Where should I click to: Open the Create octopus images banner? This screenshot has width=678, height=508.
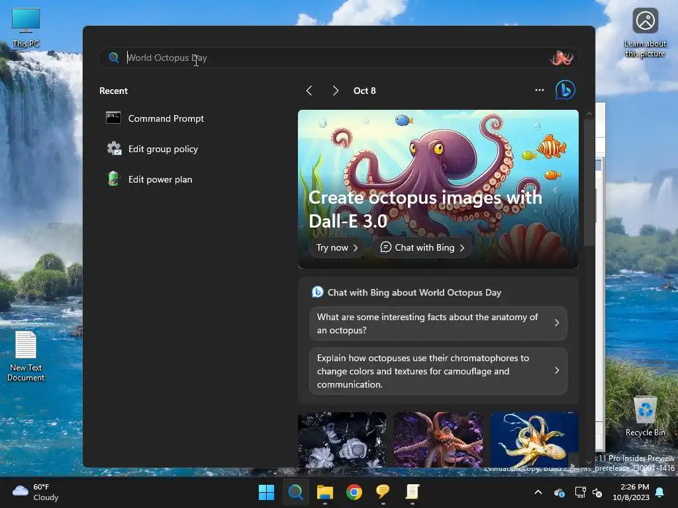click(x=438, y=189)
